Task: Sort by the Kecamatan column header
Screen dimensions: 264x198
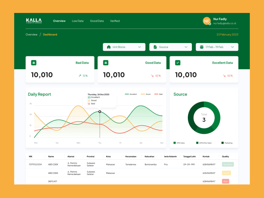Action: pos(131,156)
